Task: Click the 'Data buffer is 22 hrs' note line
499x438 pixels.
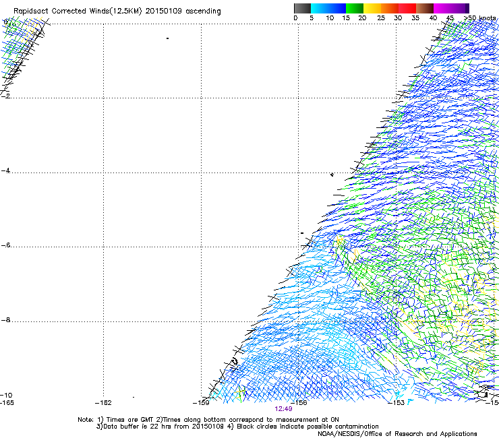Action: [x=237, y=427]
